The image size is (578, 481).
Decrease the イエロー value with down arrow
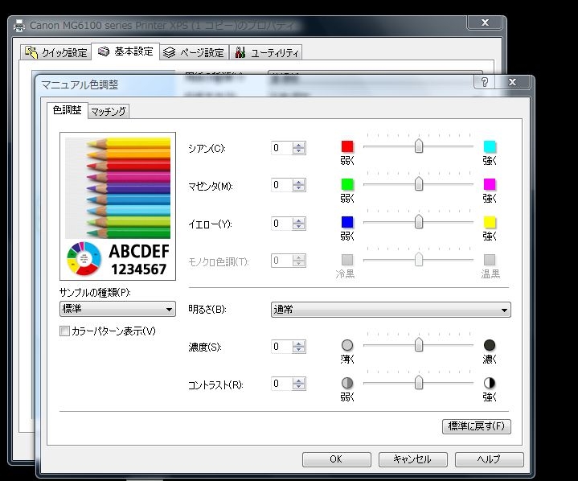click(298, 226)
